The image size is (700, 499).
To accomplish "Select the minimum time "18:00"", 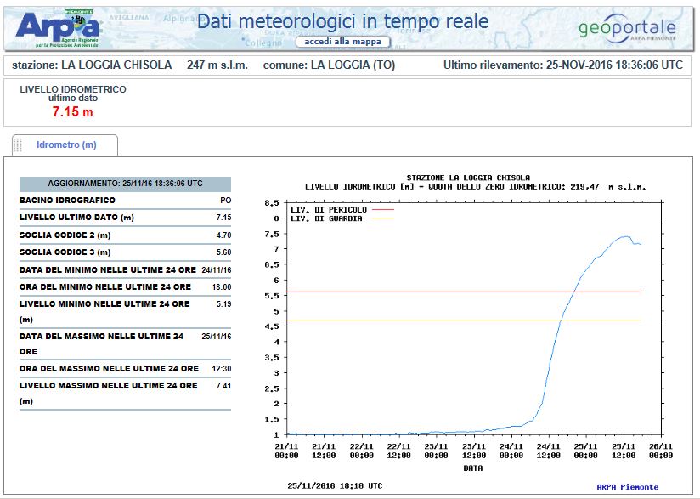I will (x=222, y=286).
